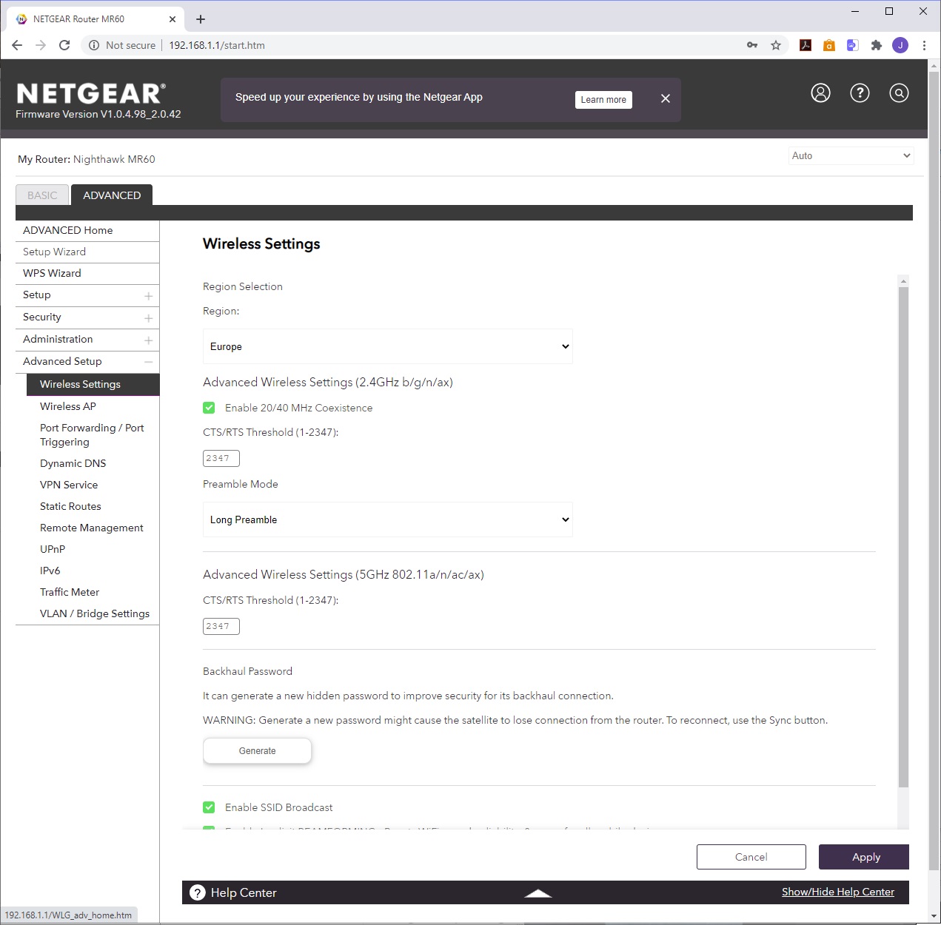Click the Adobe Acrobat extension icon

[806, 45]
